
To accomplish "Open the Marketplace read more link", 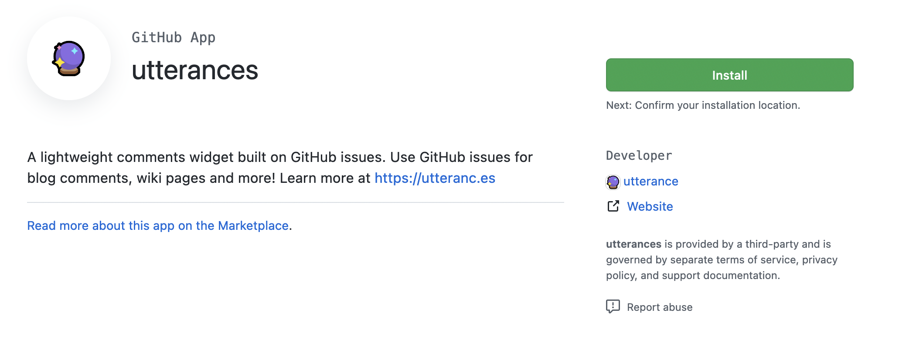I will (x=158, y=225).
